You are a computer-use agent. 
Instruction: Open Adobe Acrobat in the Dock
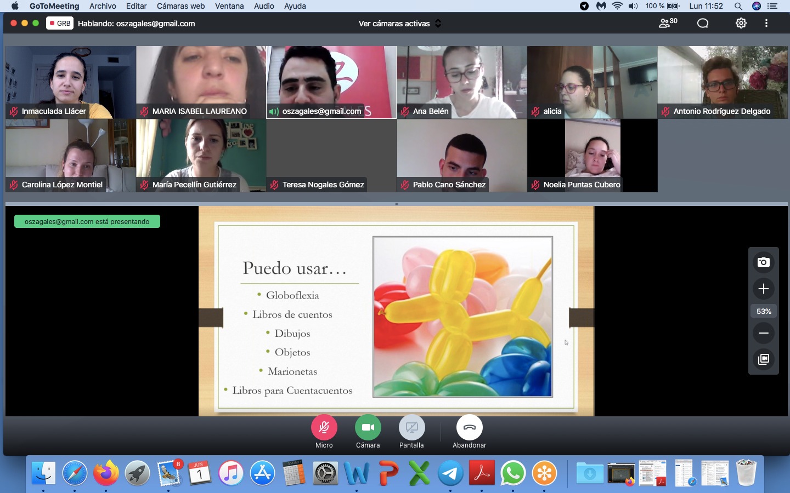coord(482,473)
